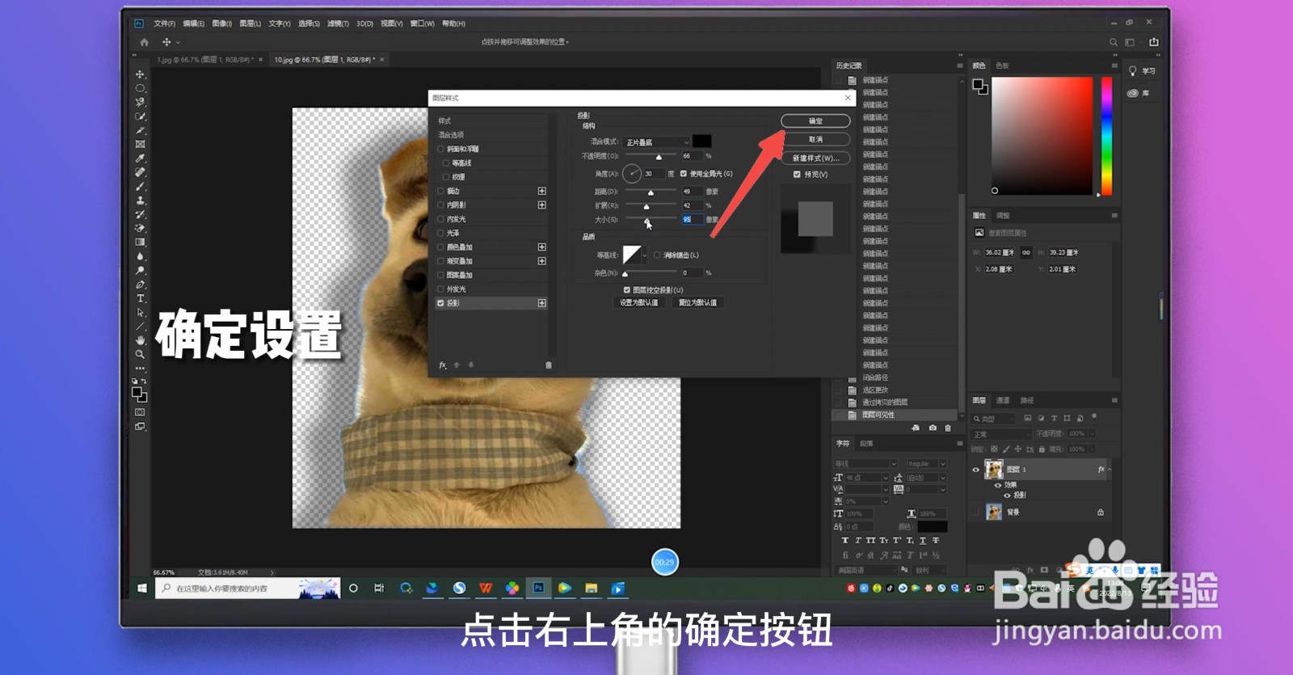Click 设置为默认值 button

638,302
